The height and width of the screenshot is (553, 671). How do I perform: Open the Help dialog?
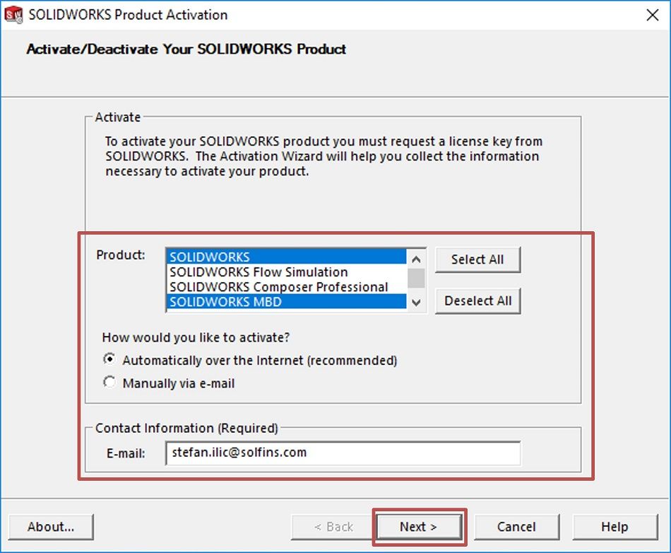pyautogui.click(x=614, y=526)
